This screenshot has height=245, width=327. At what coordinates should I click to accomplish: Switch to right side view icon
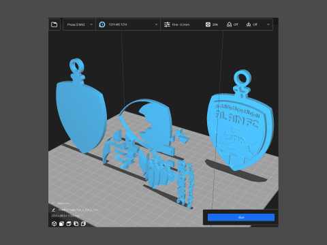[x=83, y=224]
